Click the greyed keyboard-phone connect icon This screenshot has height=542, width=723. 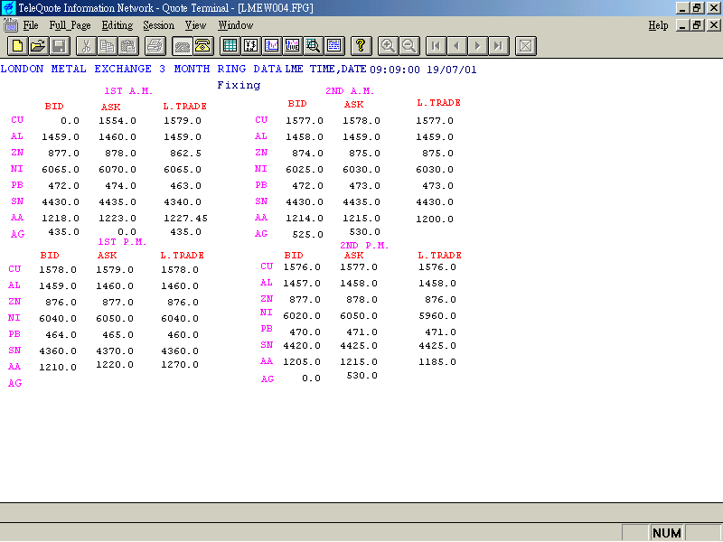183,46
